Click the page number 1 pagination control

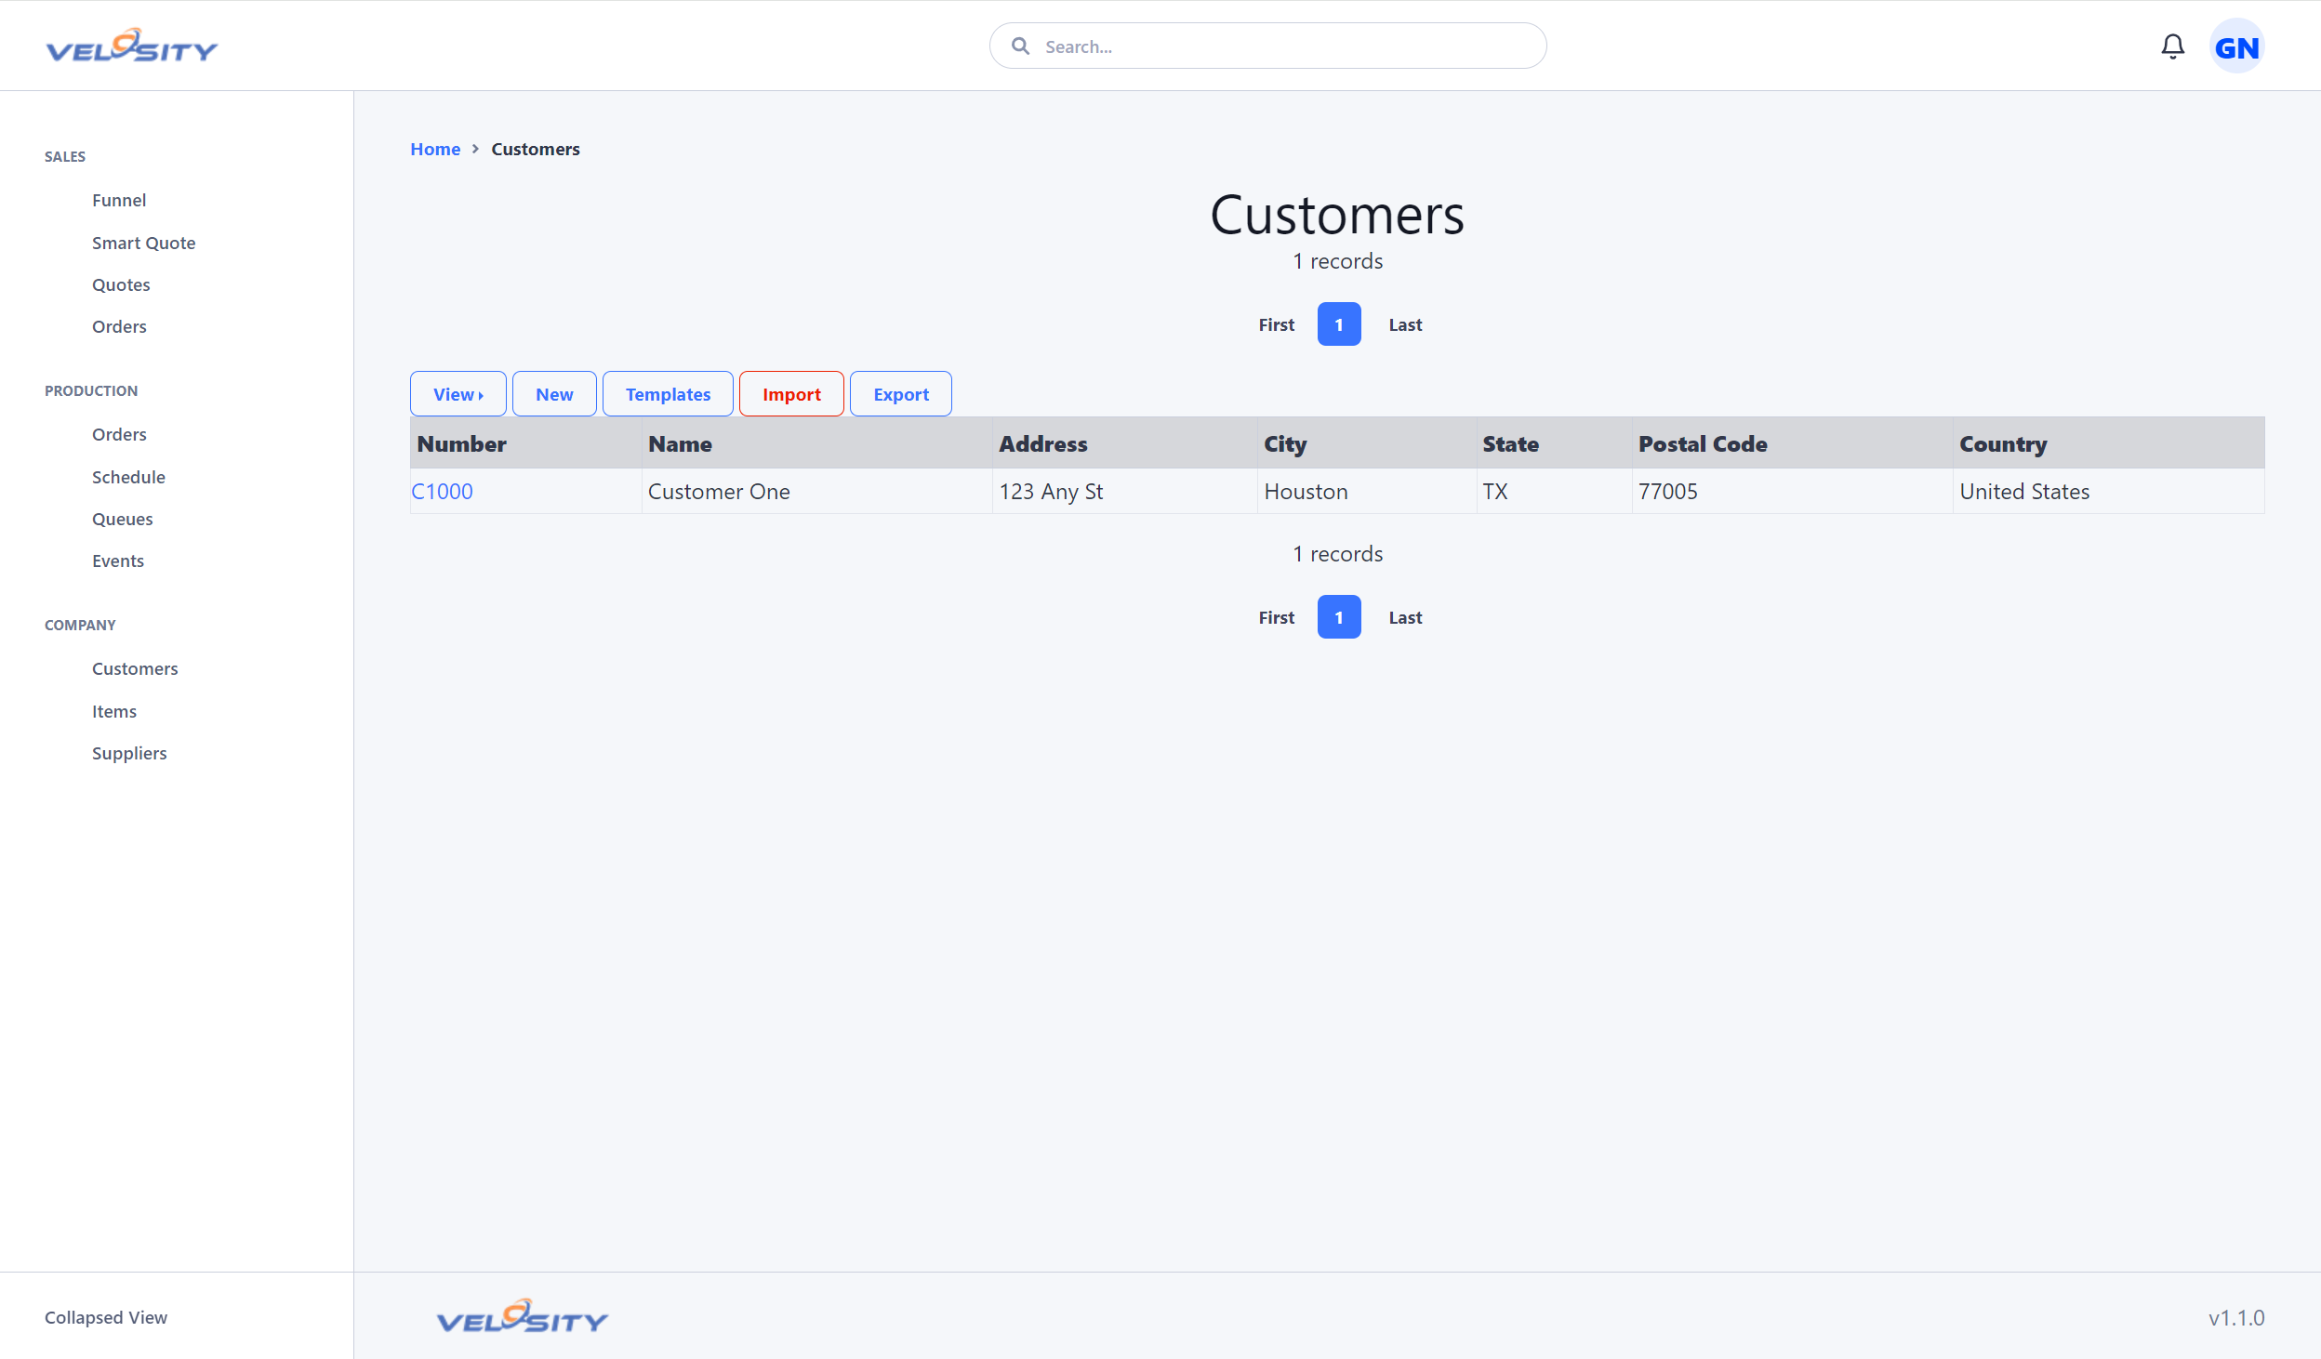click(1340, 323)
